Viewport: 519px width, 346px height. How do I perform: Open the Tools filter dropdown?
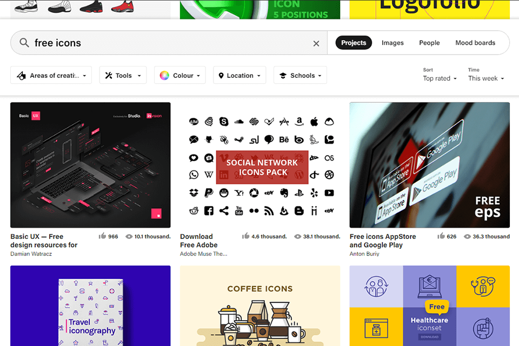[x=123, y=75]
